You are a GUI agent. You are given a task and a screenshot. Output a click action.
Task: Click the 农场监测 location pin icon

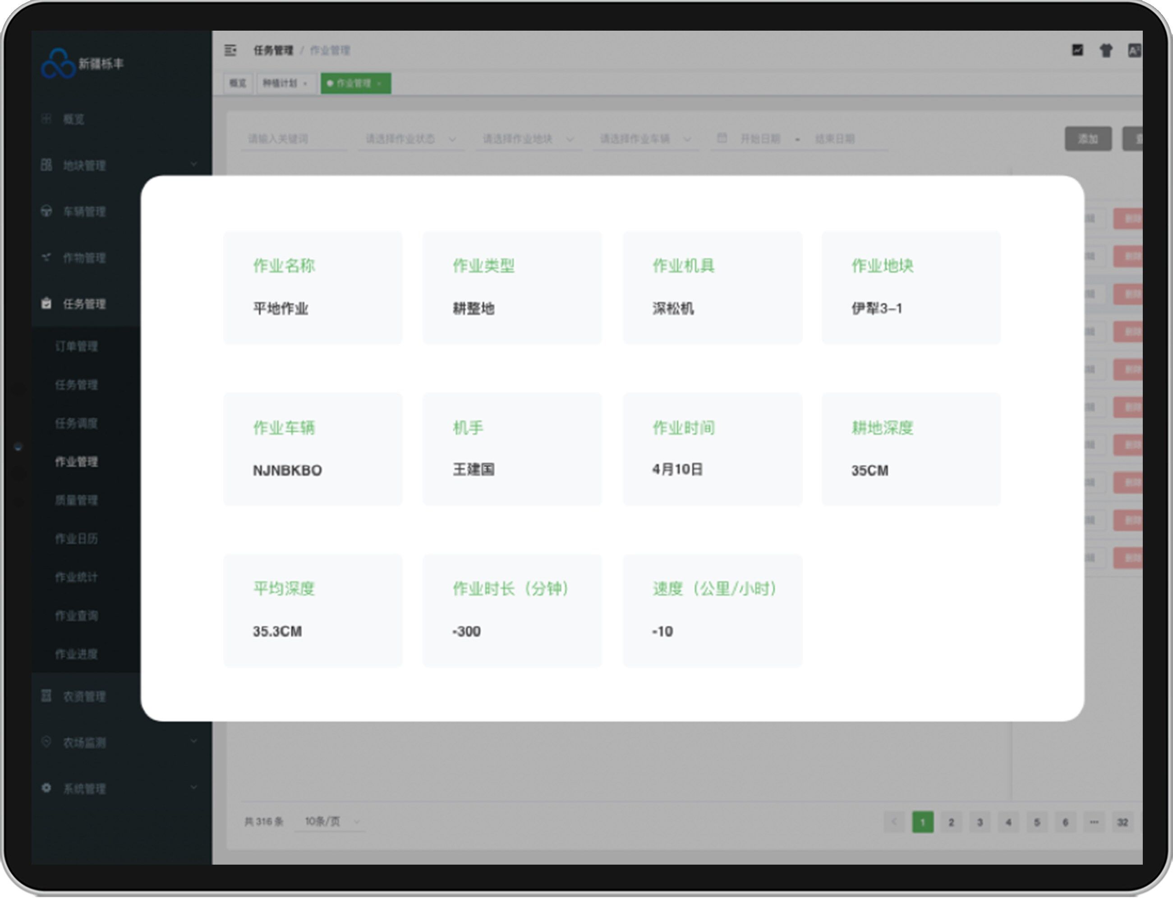pos(46,742)
